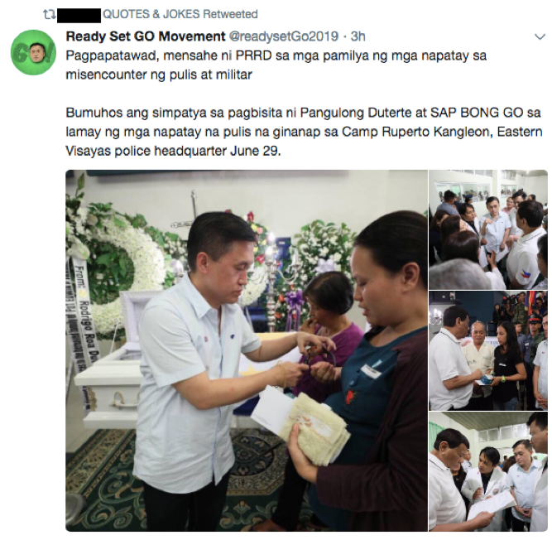Click the @readysetGo2019 handle
552x540 pixels.
coord(284,36)
